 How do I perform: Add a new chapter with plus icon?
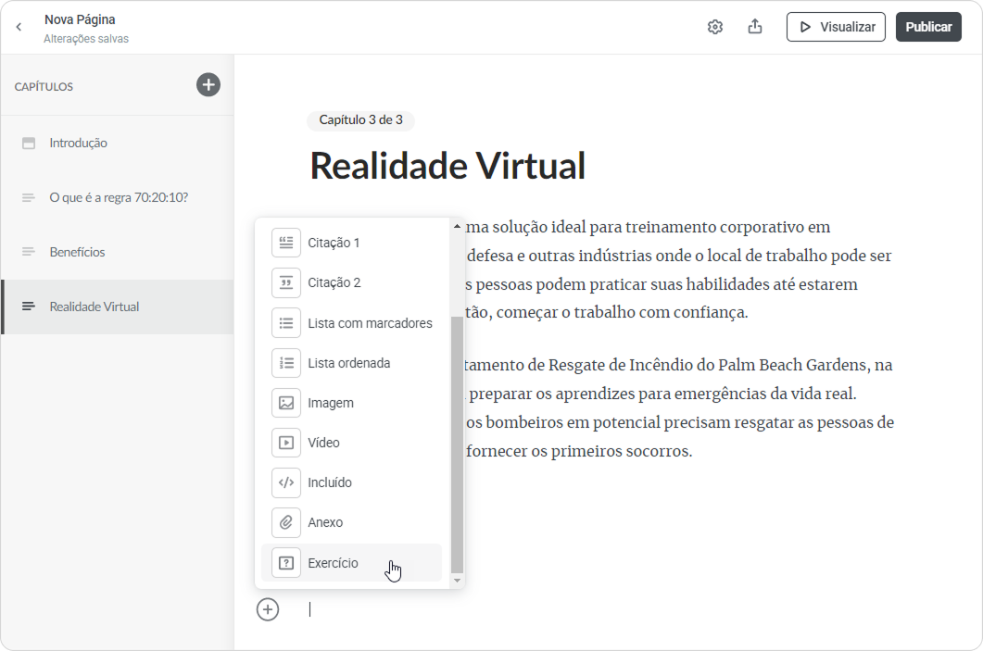tap(208, 85)
